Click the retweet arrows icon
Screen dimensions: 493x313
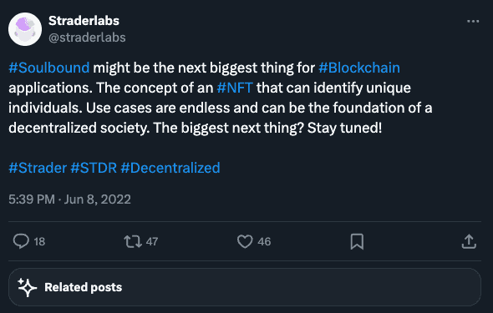(133, 241)
